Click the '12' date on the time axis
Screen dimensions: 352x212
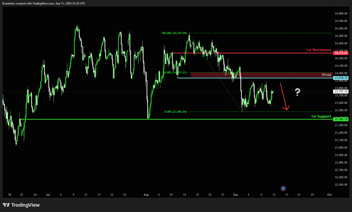[274, 195]
